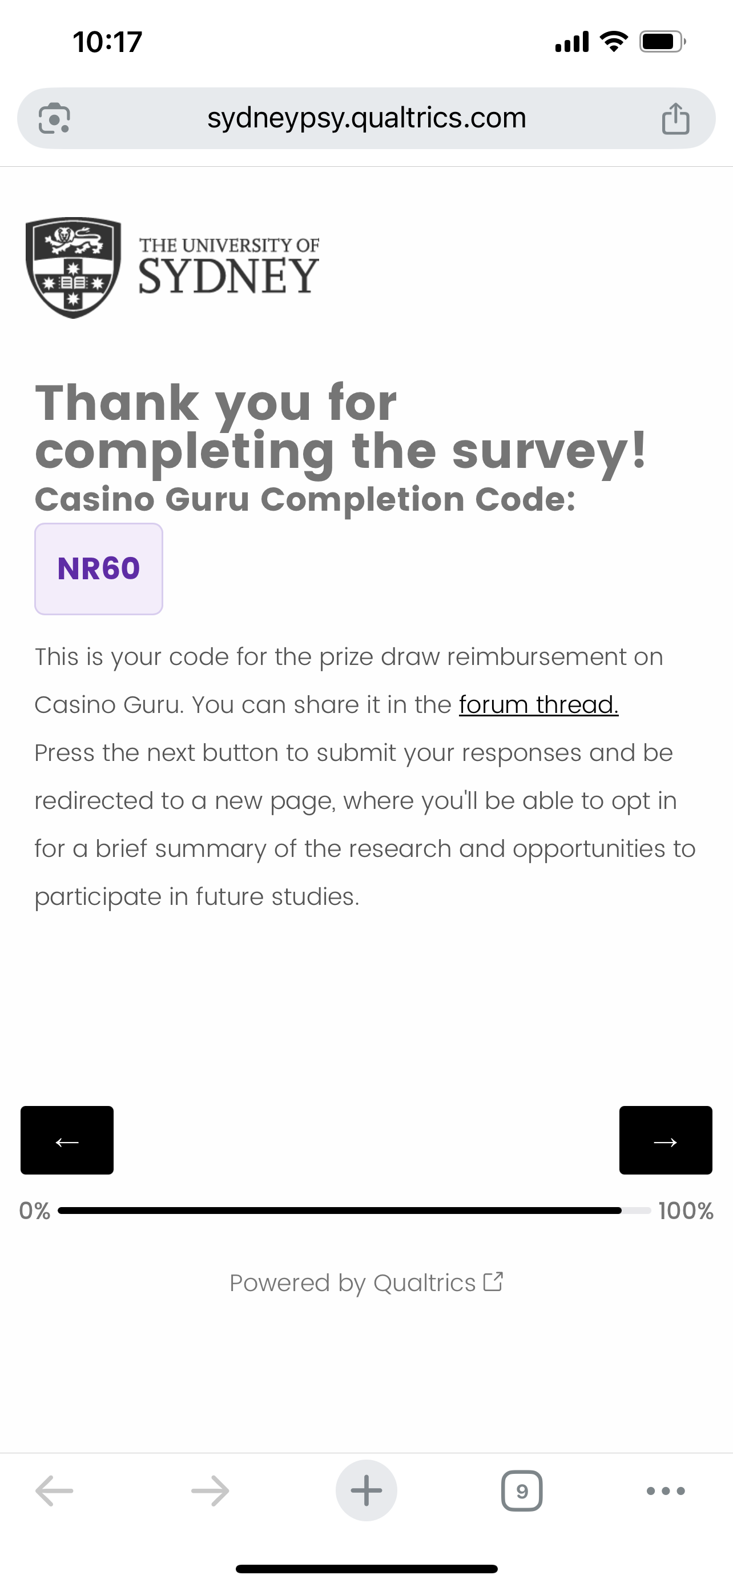Select the NR60 completion code box

pos(98,568)
